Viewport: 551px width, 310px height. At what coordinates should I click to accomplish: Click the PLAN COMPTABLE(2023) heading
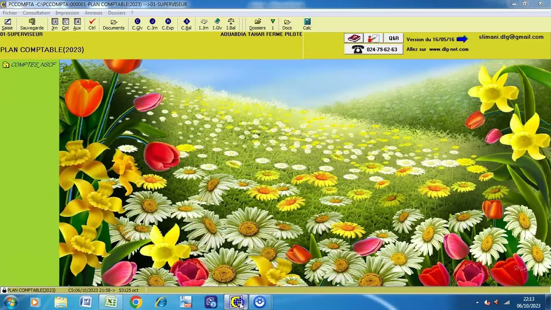[x=42, y=50]
